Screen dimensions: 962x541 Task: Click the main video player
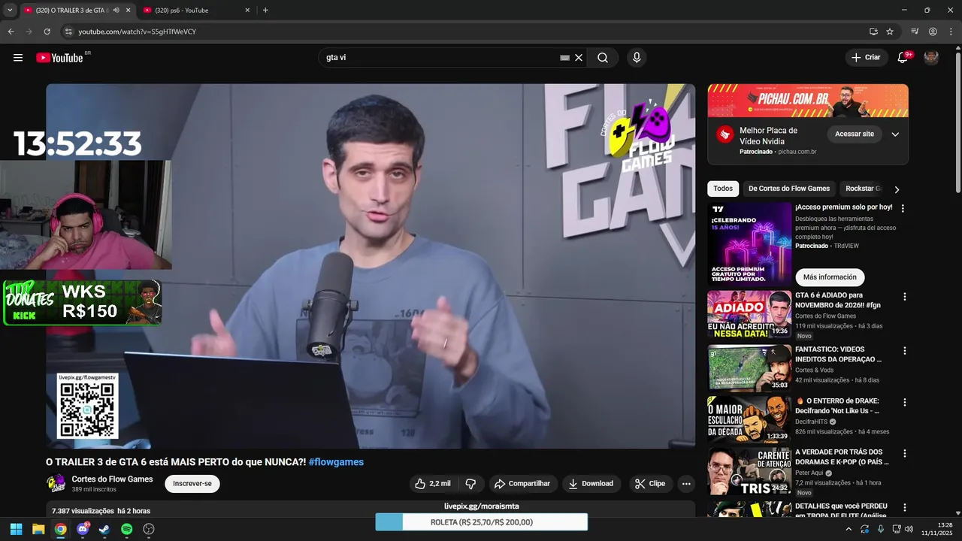point(371,266)
